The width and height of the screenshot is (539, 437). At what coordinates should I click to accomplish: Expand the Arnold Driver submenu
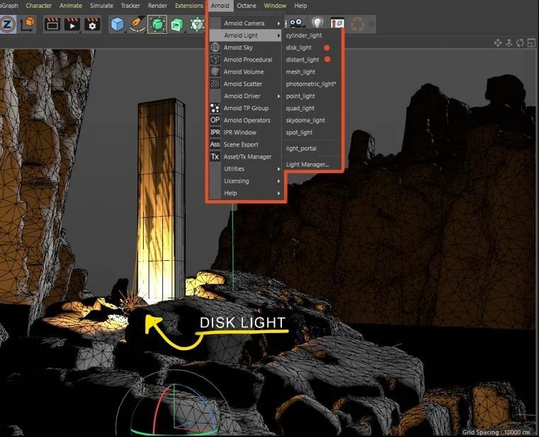pyautogui.click(x=246, y=95)
